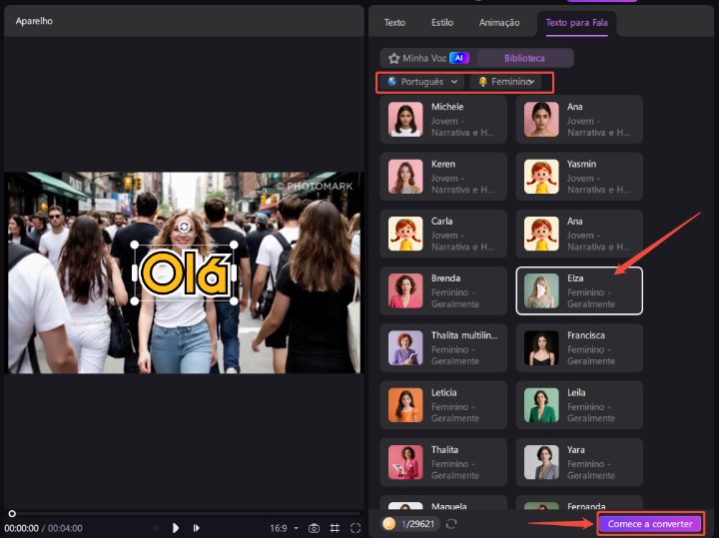The width and height of the screenshot is (719, 538).
Task: Choose the Keren voice card
Action: click(x=443, y=177)
